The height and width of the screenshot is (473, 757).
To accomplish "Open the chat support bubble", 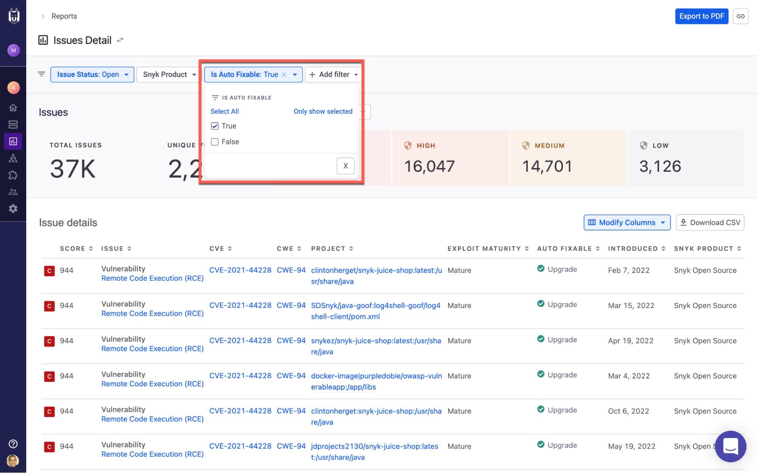I will (x=730, y=446).
